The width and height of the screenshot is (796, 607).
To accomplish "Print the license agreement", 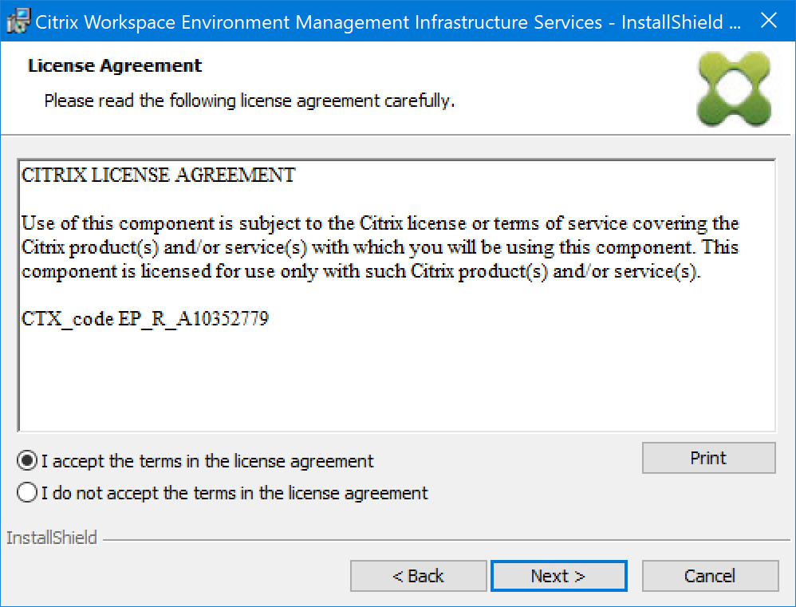I will click(708, 458).
